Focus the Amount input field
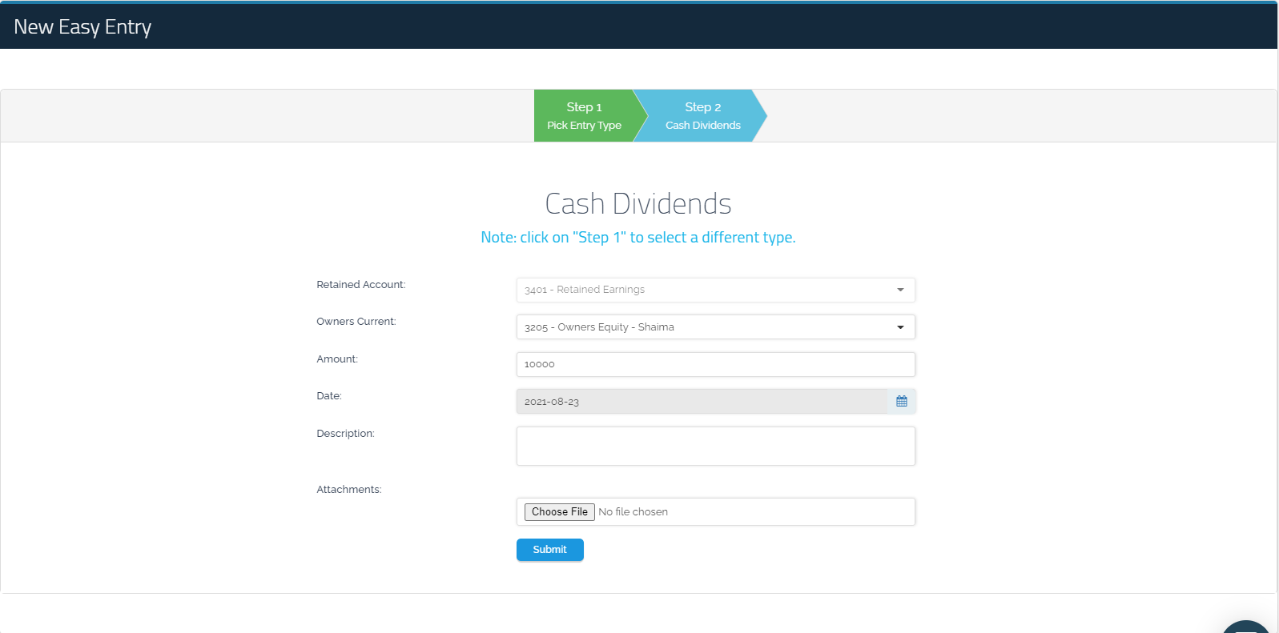The height and width of the screenshot is (633, 1279). click(715, 364)
